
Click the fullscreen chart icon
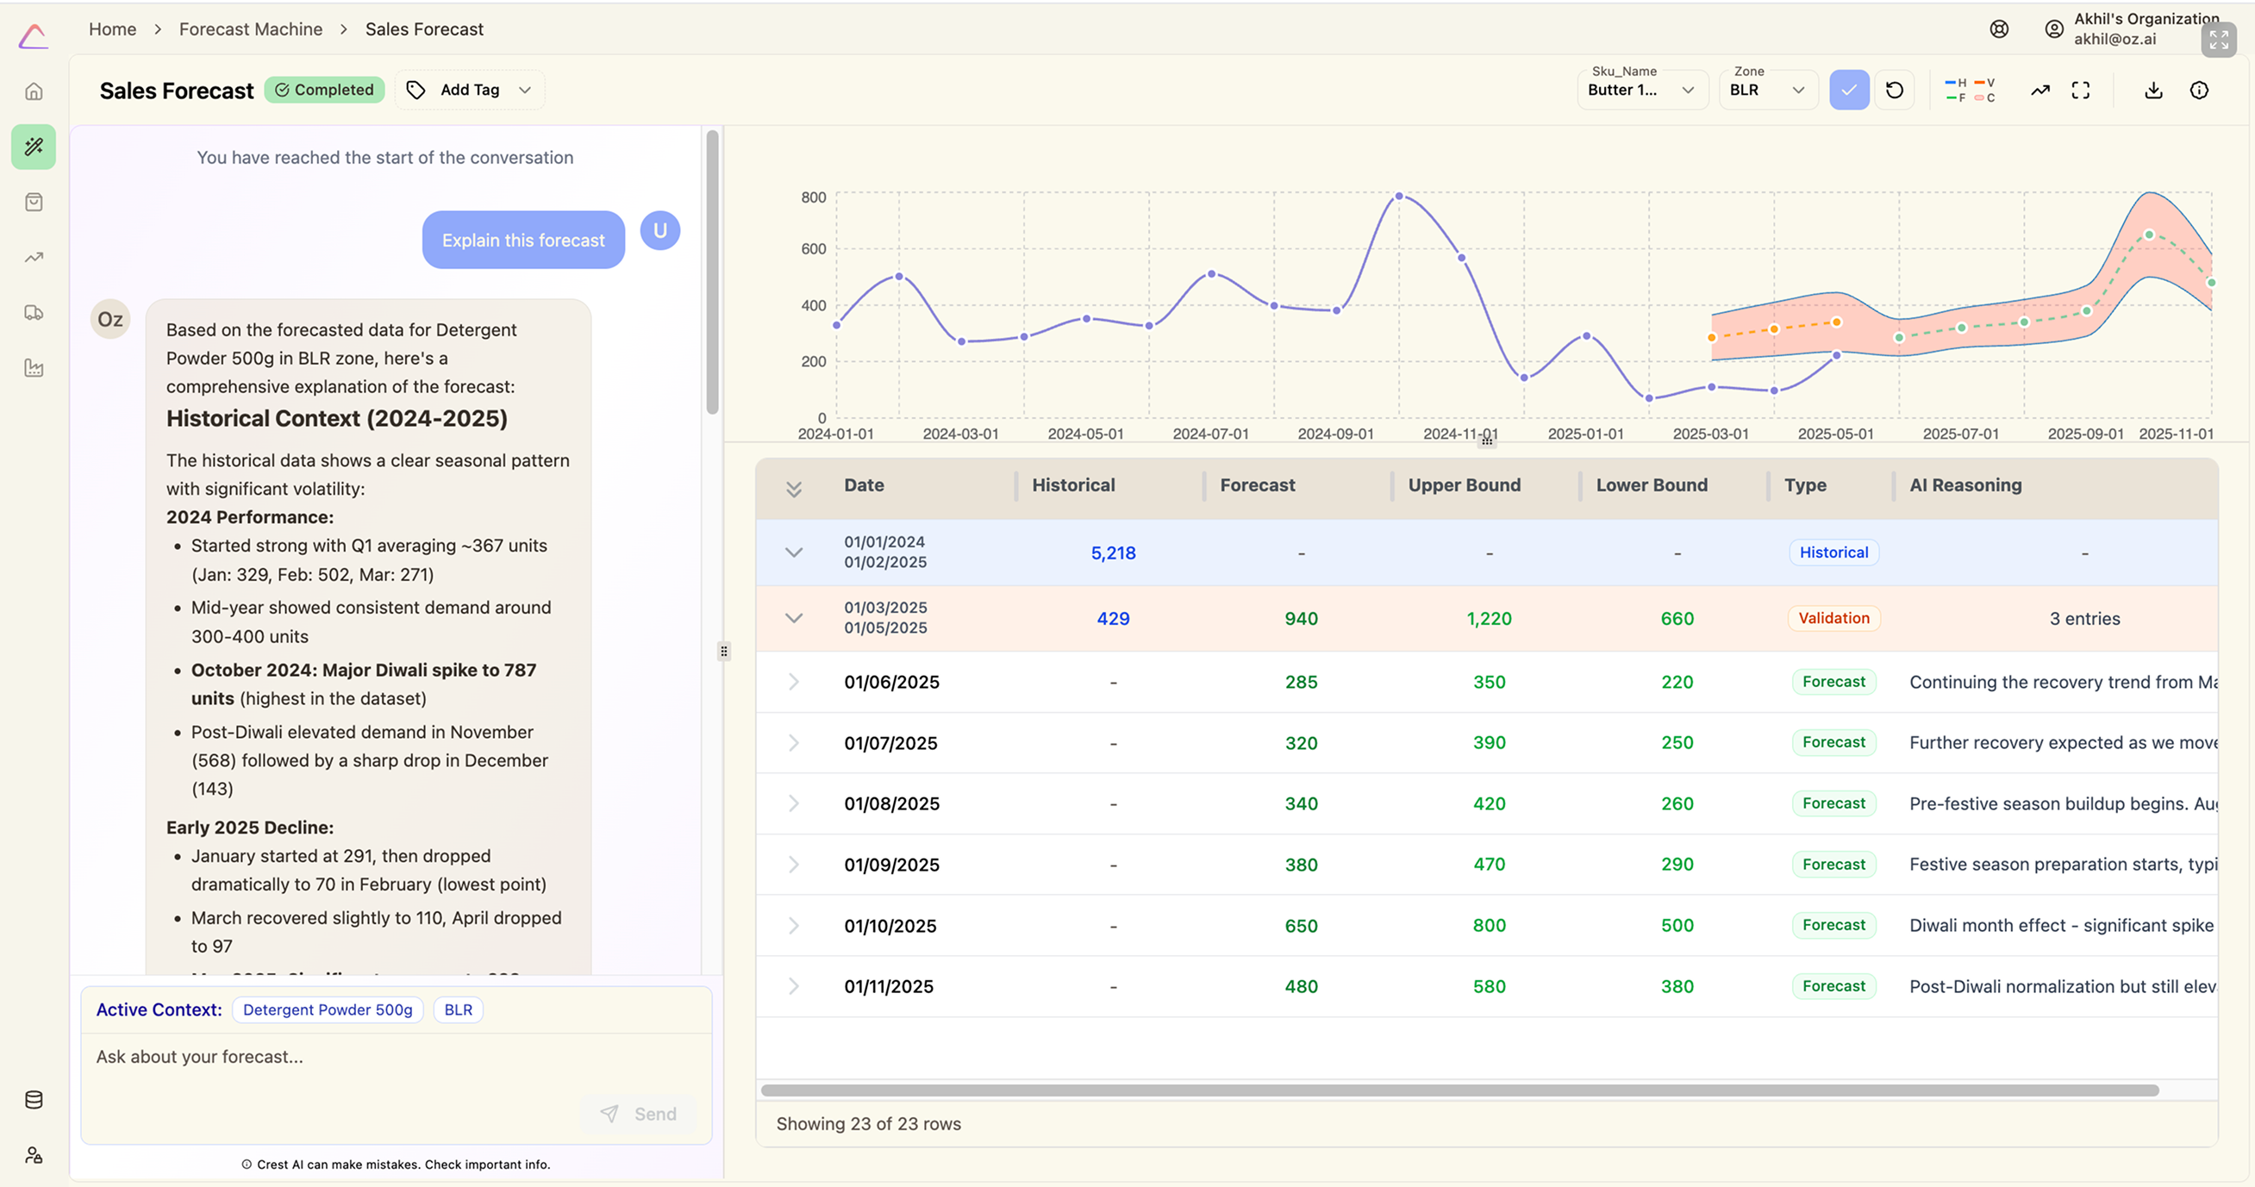point(2081,91)
